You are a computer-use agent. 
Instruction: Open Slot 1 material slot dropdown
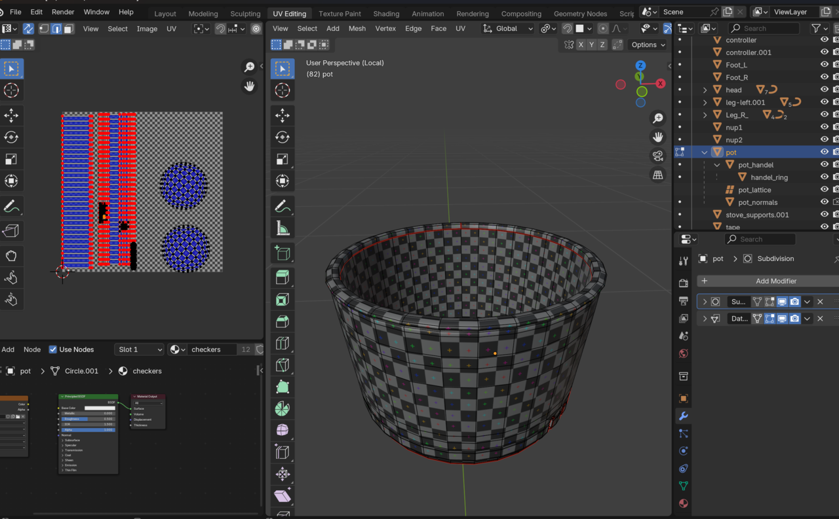139,349
